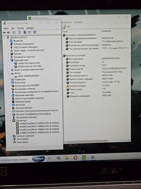This screenshot has width=141, height=189.
Task: Click the icon beside Рівень зносу
Action: tap(68, 89)
